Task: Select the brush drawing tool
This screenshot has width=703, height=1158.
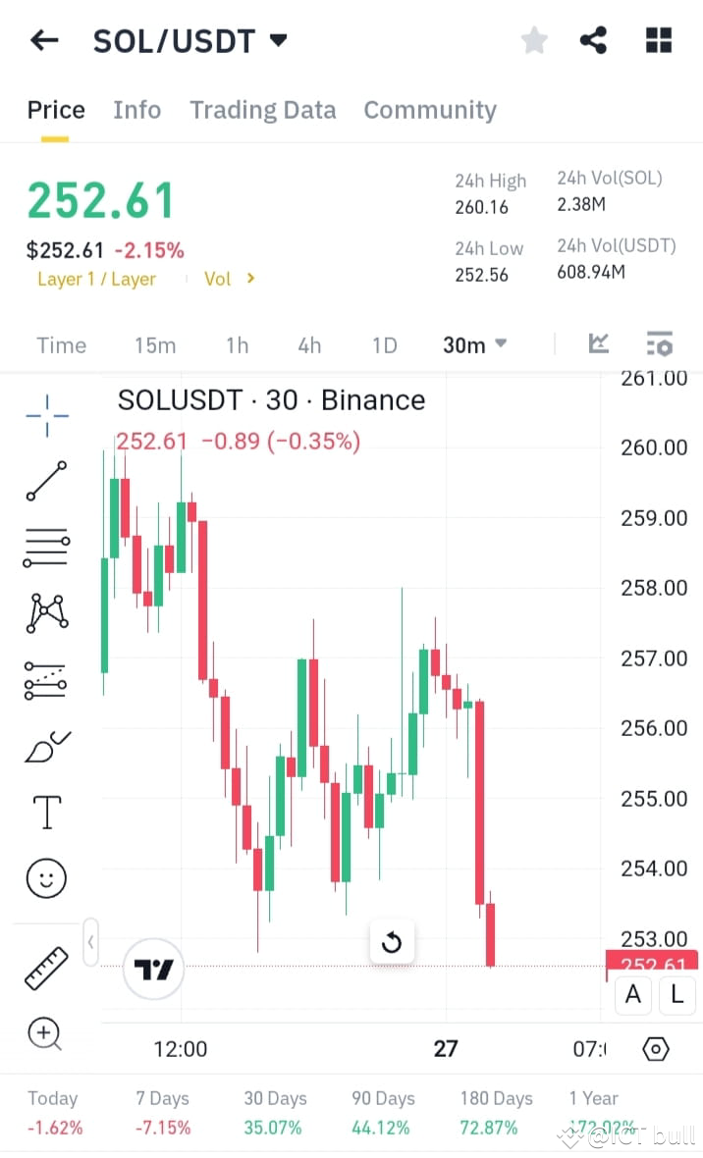Action: 46,744
